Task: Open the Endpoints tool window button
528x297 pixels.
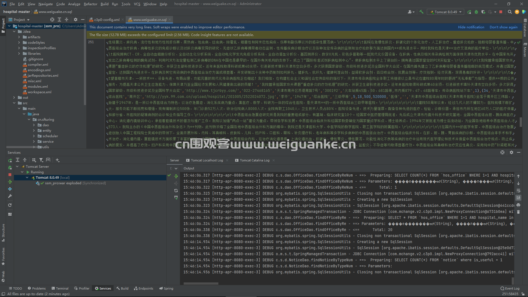Action: pos(143,288)
